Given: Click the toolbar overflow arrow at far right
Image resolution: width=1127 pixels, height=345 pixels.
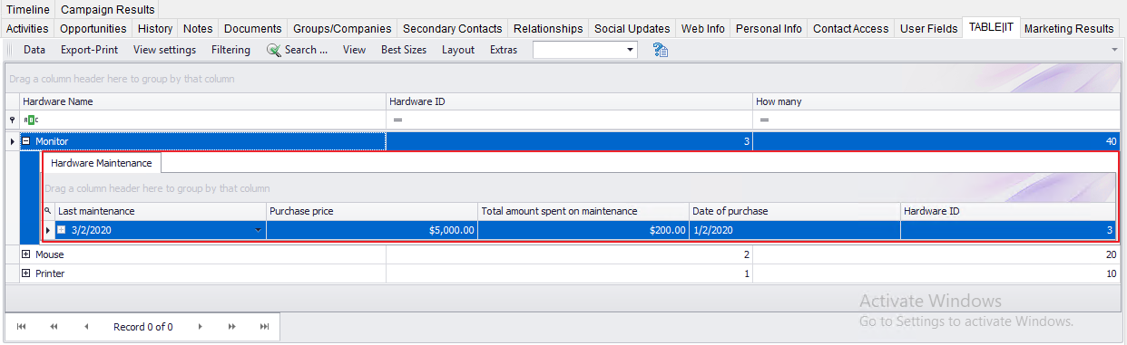Looking at the screenshot, I should pyautogui.click(x=1114, y=50).
